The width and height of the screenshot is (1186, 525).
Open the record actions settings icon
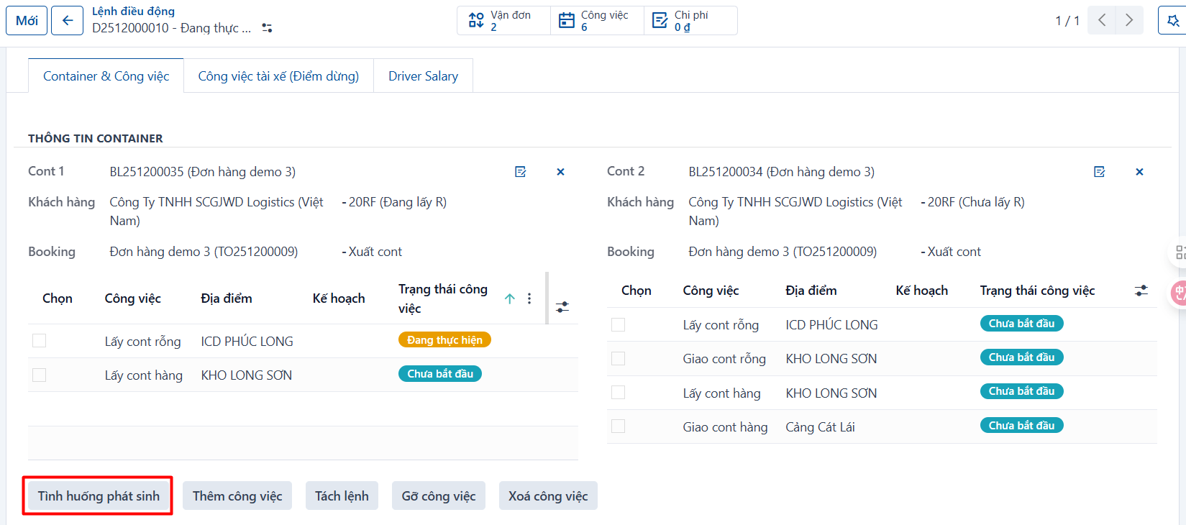click(267, 28)
